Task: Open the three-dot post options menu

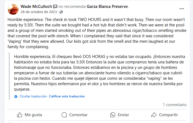Action: pyautogui.click(x=182, y=9)
